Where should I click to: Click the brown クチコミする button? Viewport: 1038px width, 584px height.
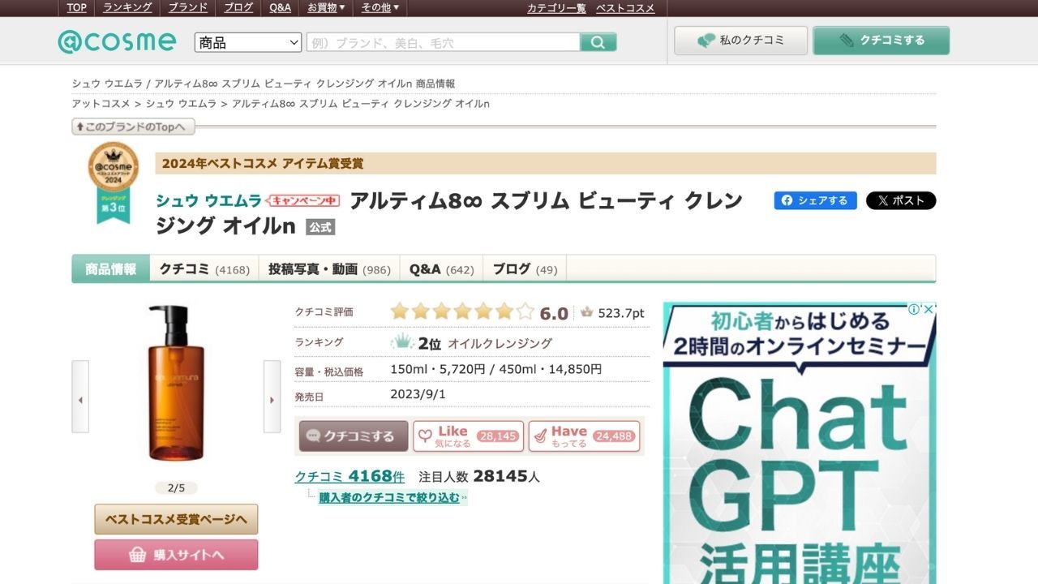pyautogui.click(x=354, y=436)
